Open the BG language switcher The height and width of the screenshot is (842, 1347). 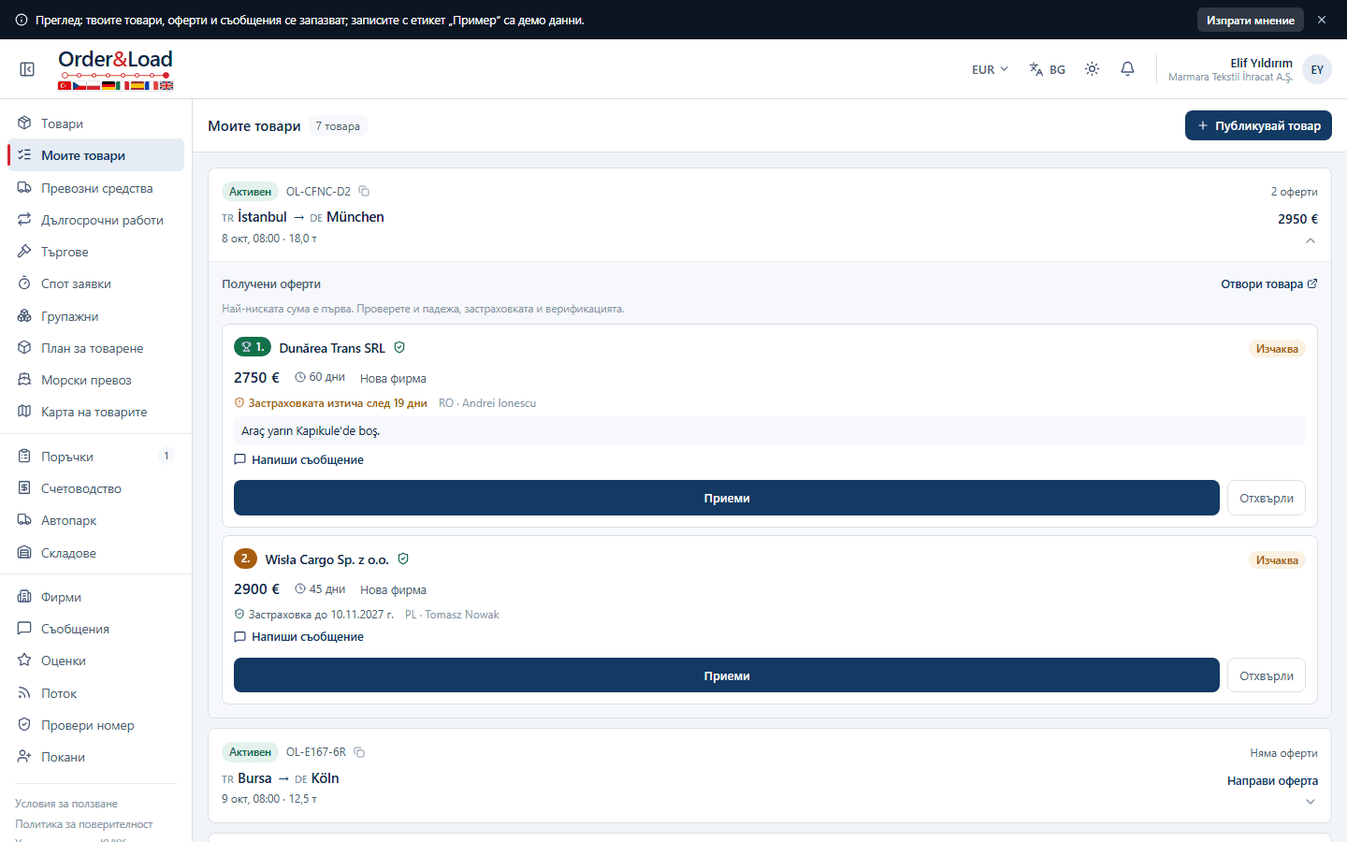pyautogui.click(x=1048, y=69)
